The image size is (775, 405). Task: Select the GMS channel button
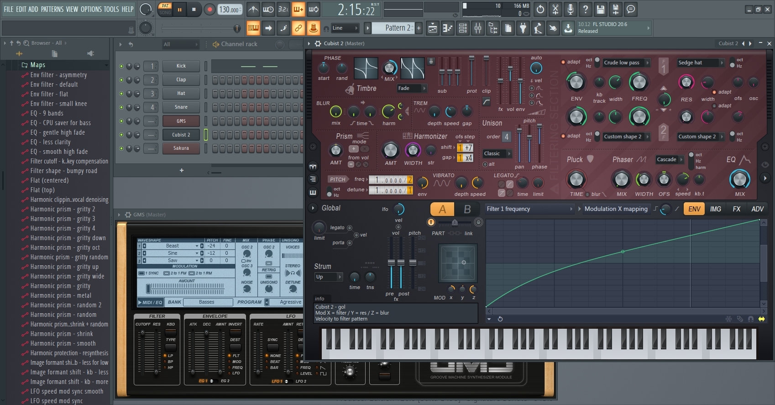click(181, 121)
